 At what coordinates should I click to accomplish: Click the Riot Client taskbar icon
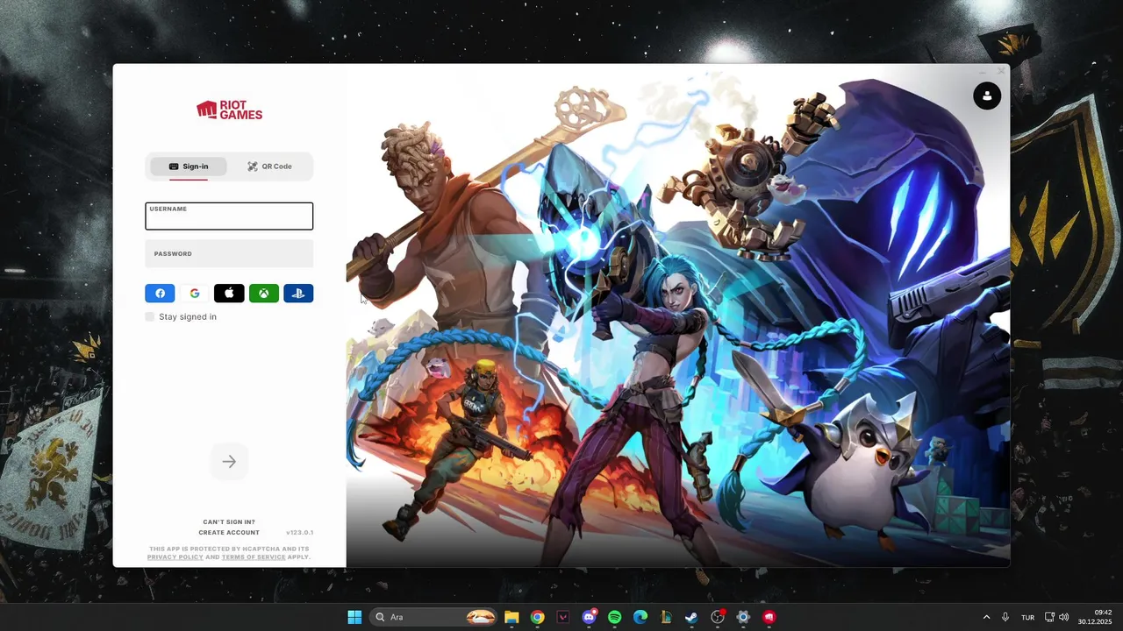[x=769, y=617]
